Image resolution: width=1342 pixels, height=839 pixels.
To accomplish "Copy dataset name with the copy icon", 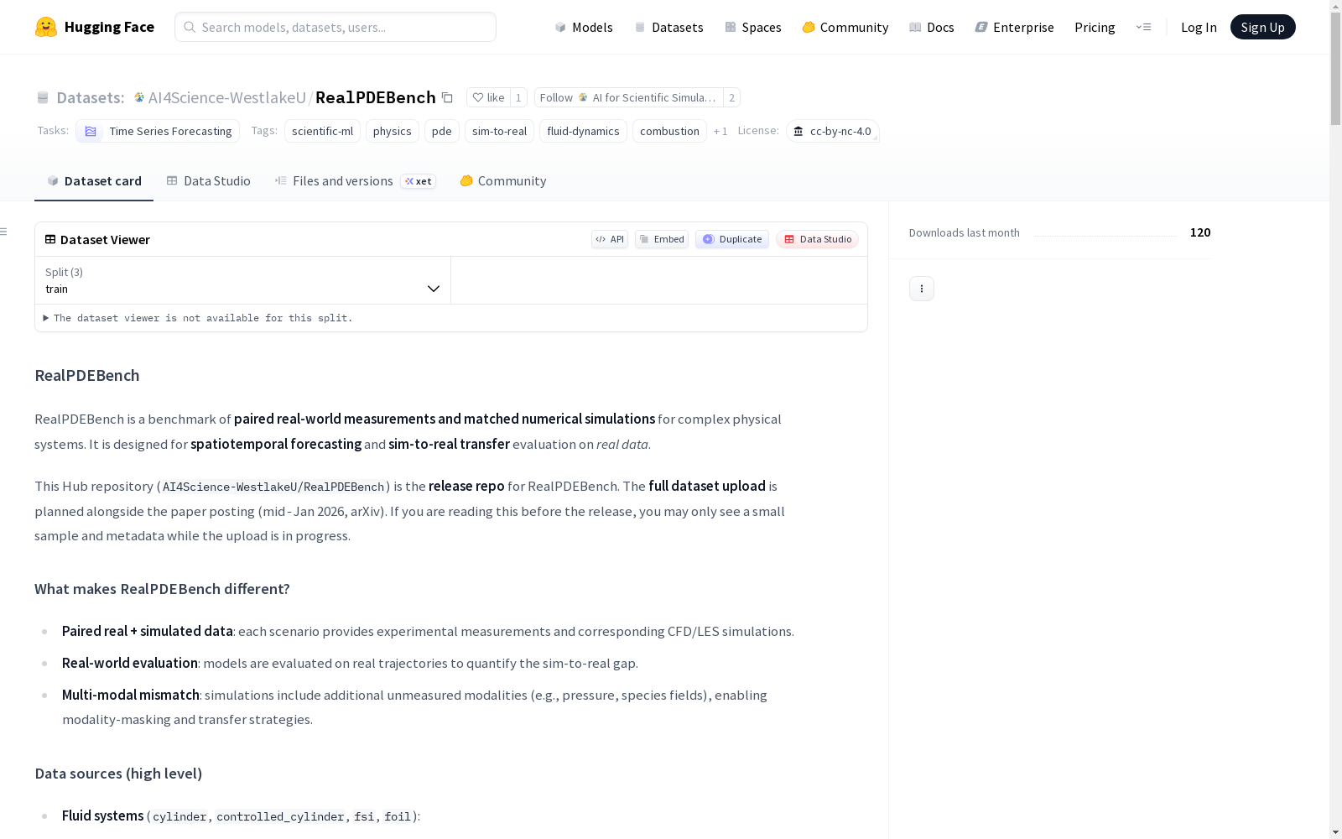I will tap(447, 97).
